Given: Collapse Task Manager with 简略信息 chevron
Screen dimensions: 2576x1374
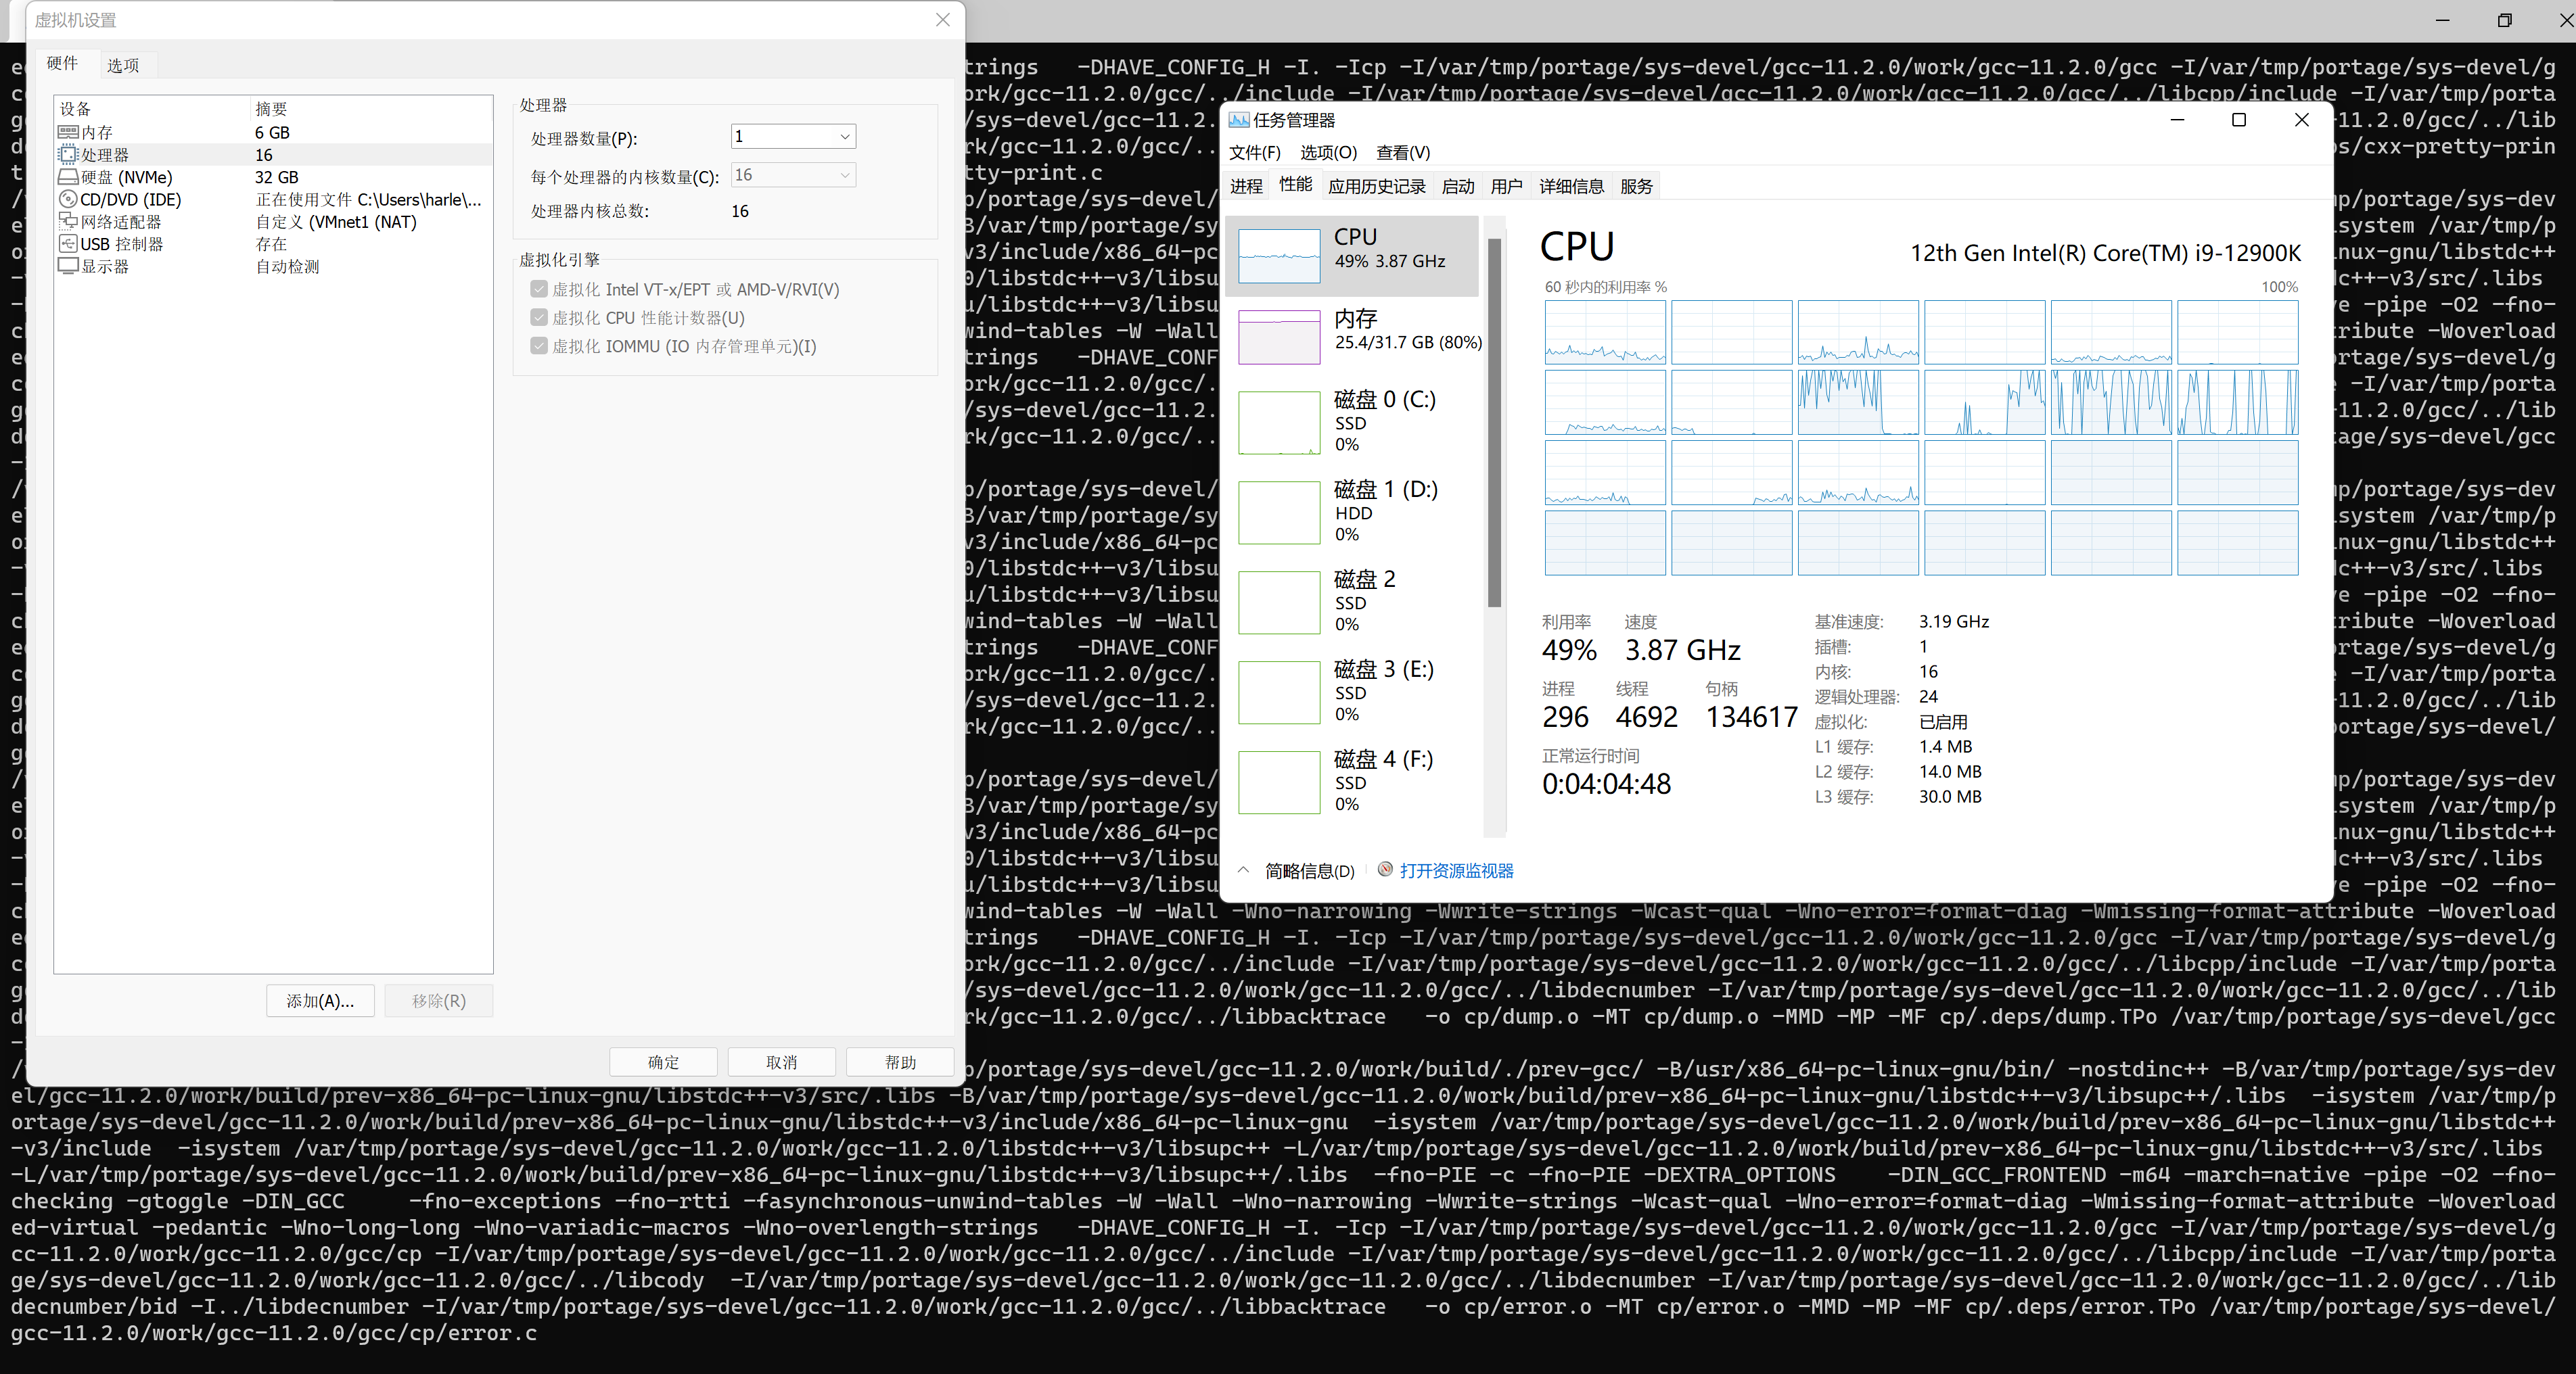Looking at the screenshot, I should tap(1243, 870).
